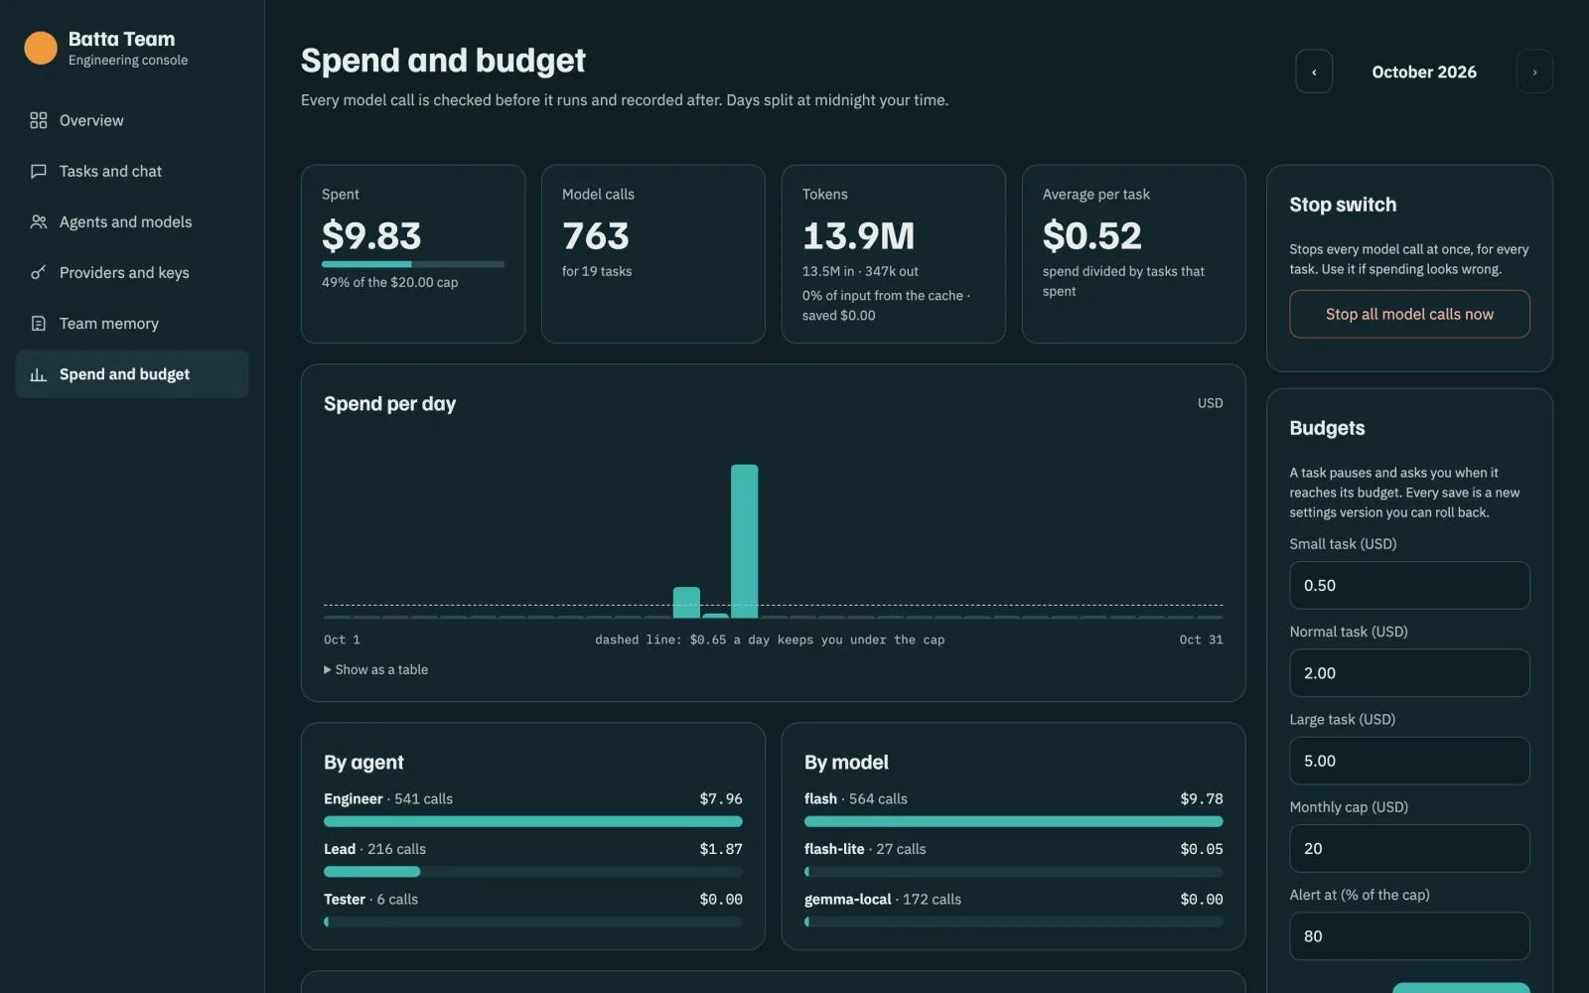Click the Spend and budget chart icon
The height and width of the screenshot is (993, 1589).
(39, 374)
